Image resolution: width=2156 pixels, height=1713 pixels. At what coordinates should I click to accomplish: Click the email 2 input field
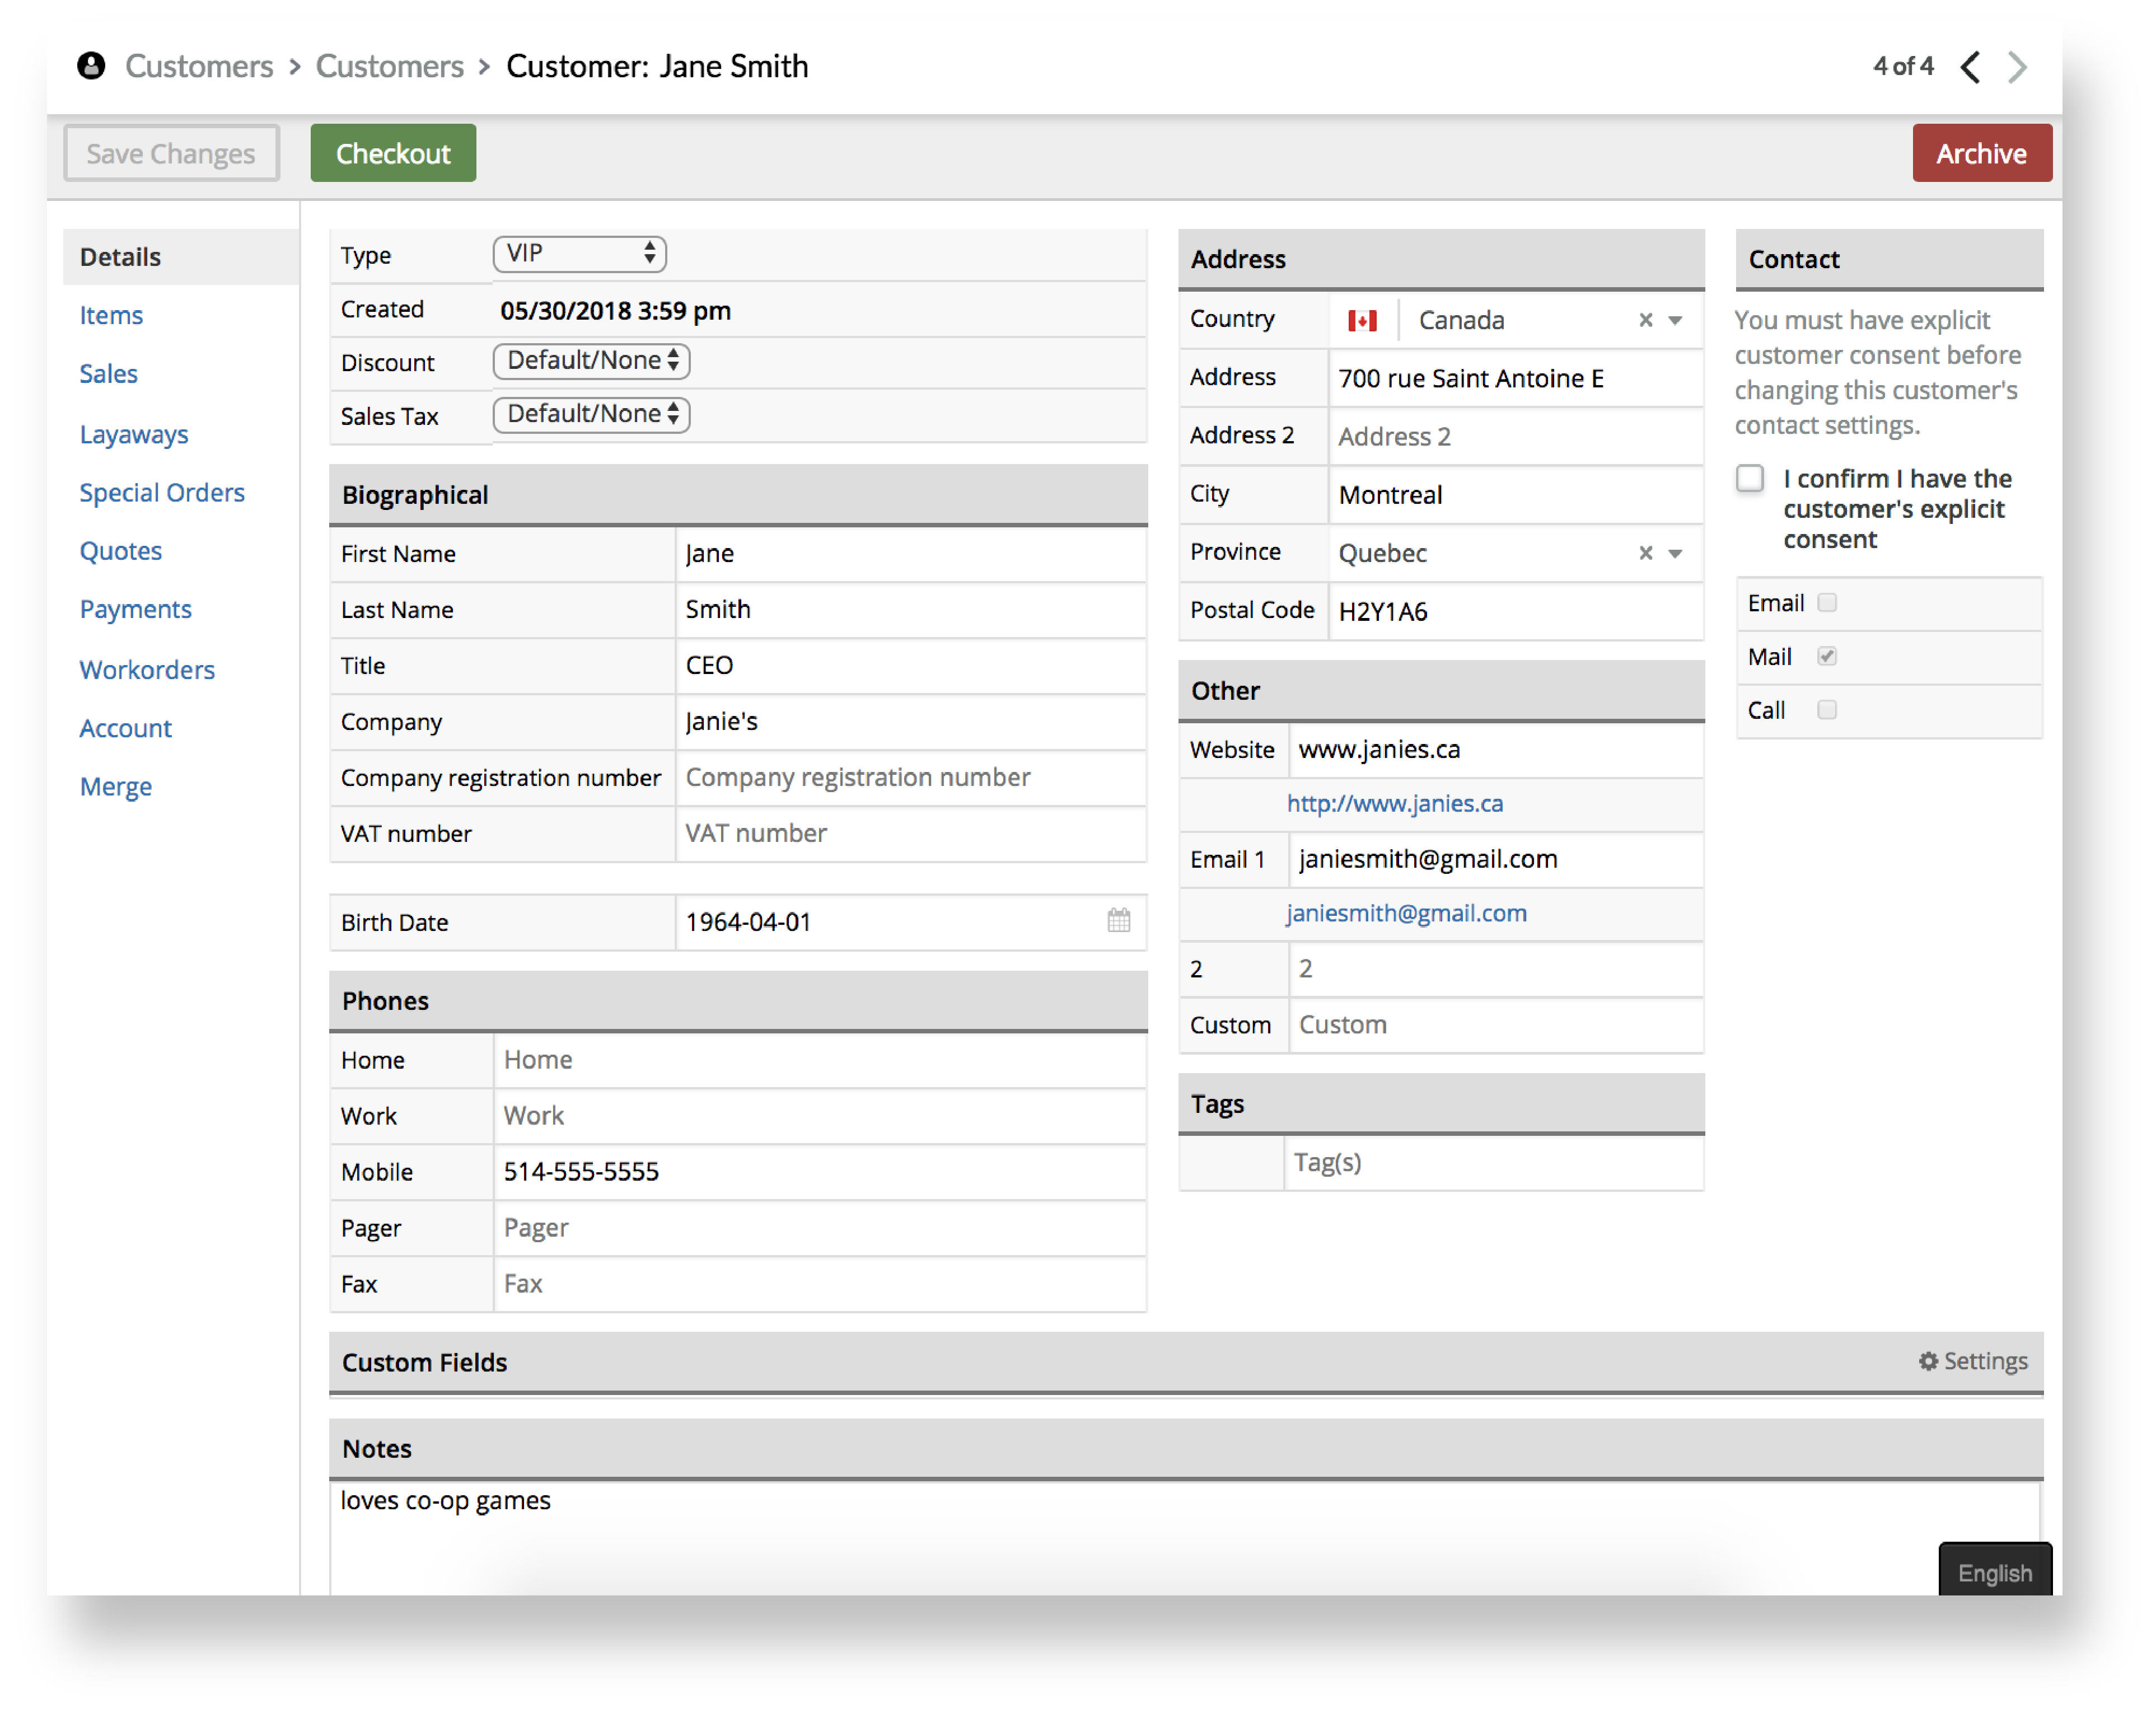click(1496, 969)
